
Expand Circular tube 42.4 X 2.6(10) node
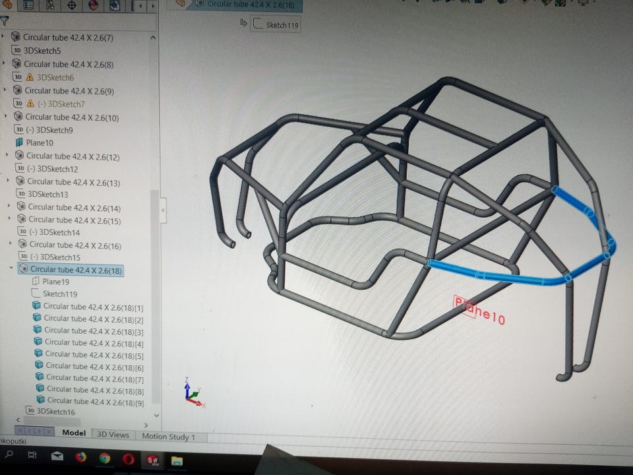[x=6, y=116]
